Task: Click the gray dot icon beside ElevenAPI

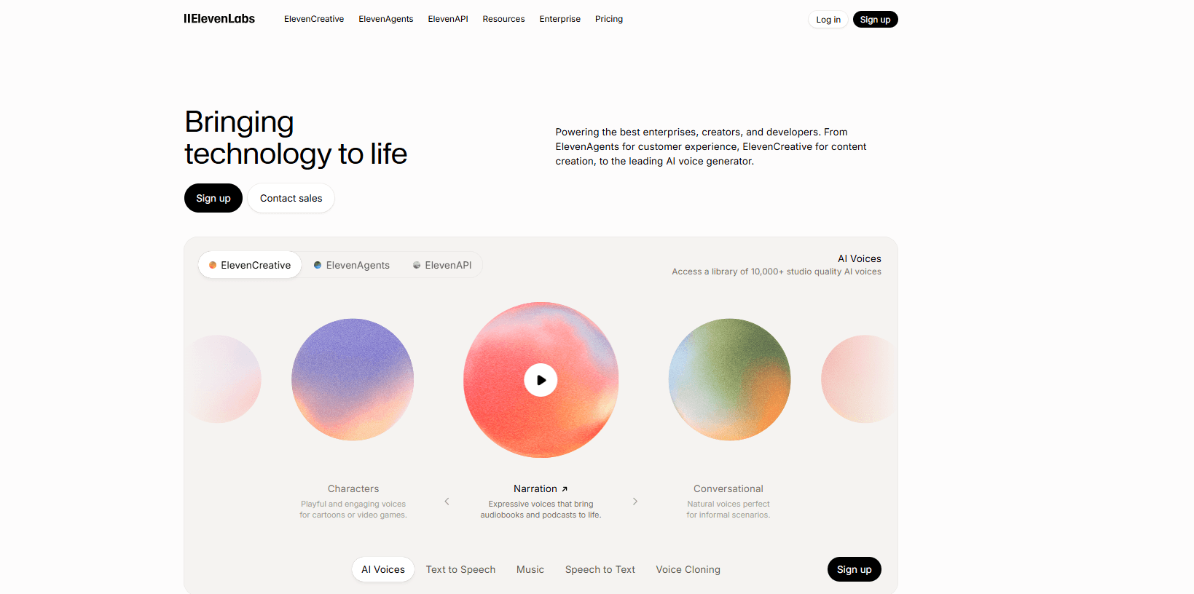Action: (x=417, y=265)
